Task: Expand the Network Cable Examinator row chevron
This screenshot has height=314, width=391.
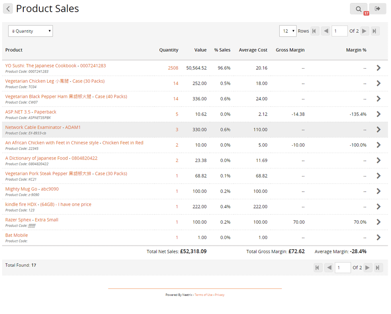Action: (378, 130)
